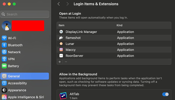Screen dimensions: 175x100
Task: Add a login item with plus button
Action: pos(60,62)
